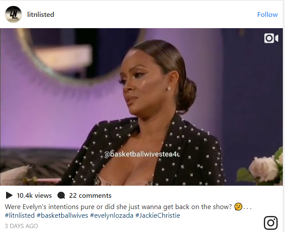Click the litnlisted username
Viewport: 285px width, 232px height.
pyautogui.click(x=41, y=15)
